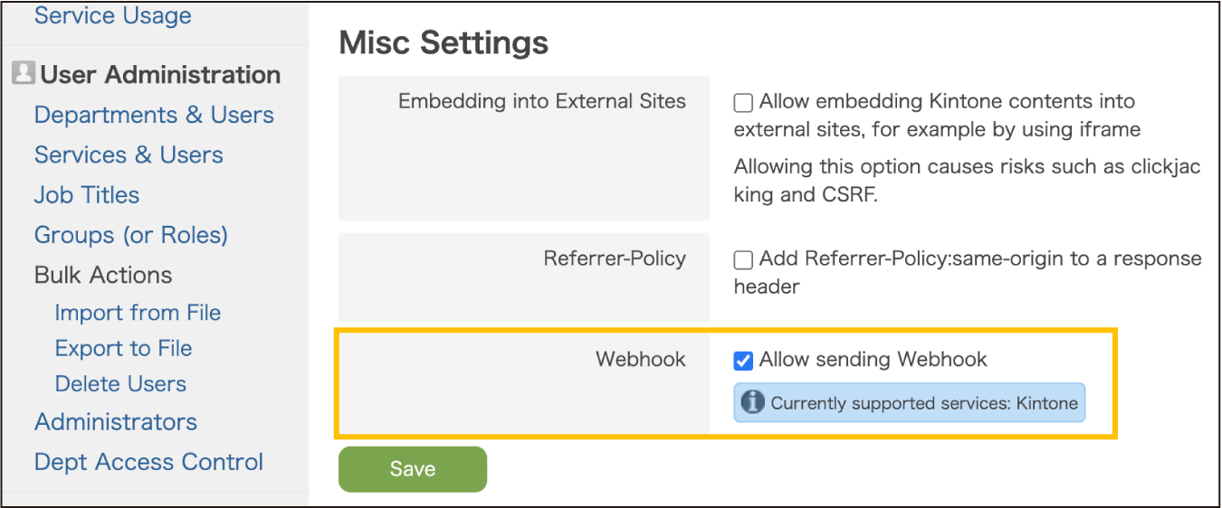Click the User Administration person icon
The image size is (1222, 508).
click(24, 74)
